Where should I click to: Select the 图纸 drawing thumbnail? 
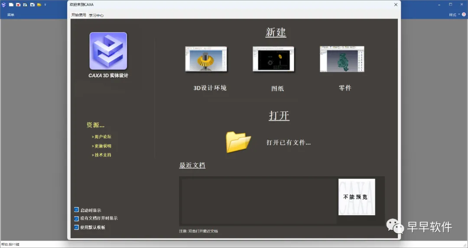[x=273, y=59]
